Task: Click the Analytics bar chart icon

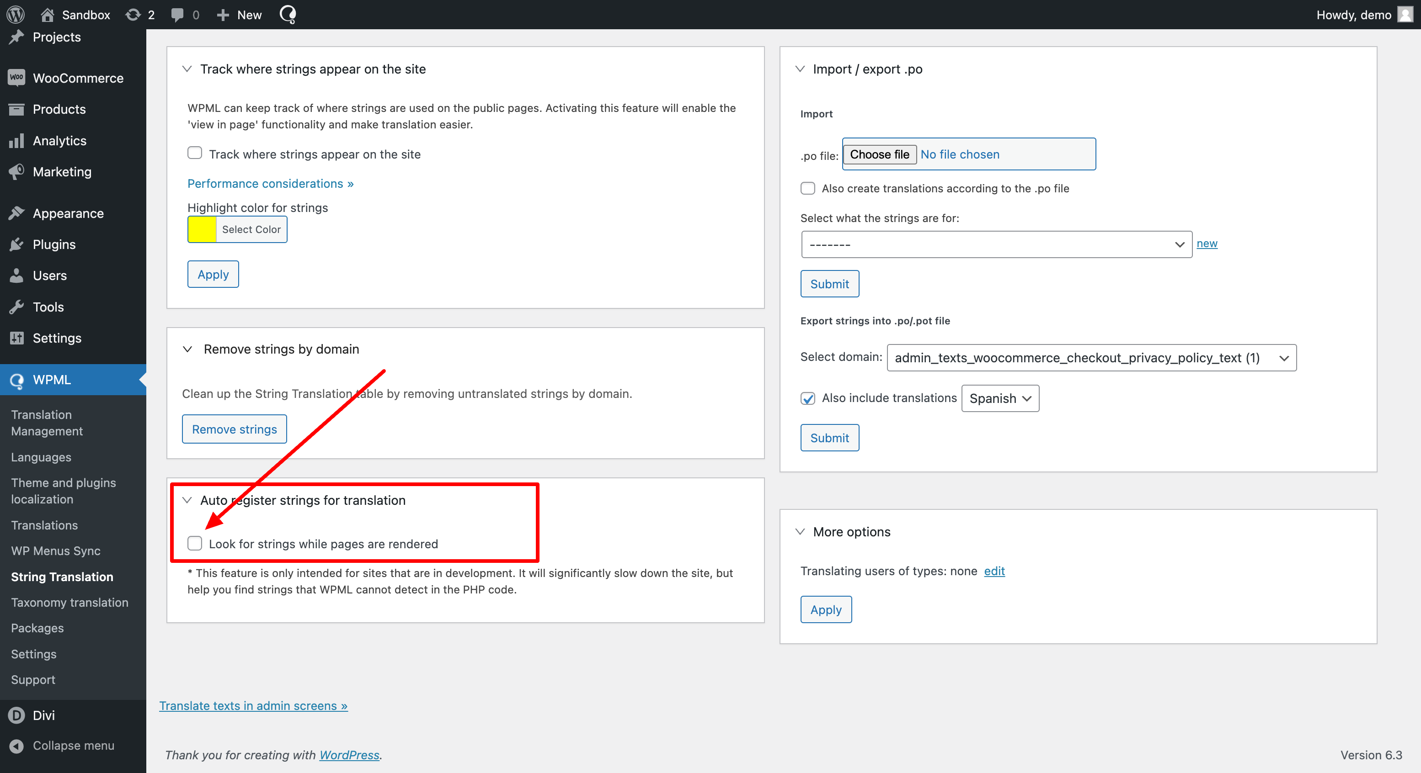Action: [x=16, y=141]
